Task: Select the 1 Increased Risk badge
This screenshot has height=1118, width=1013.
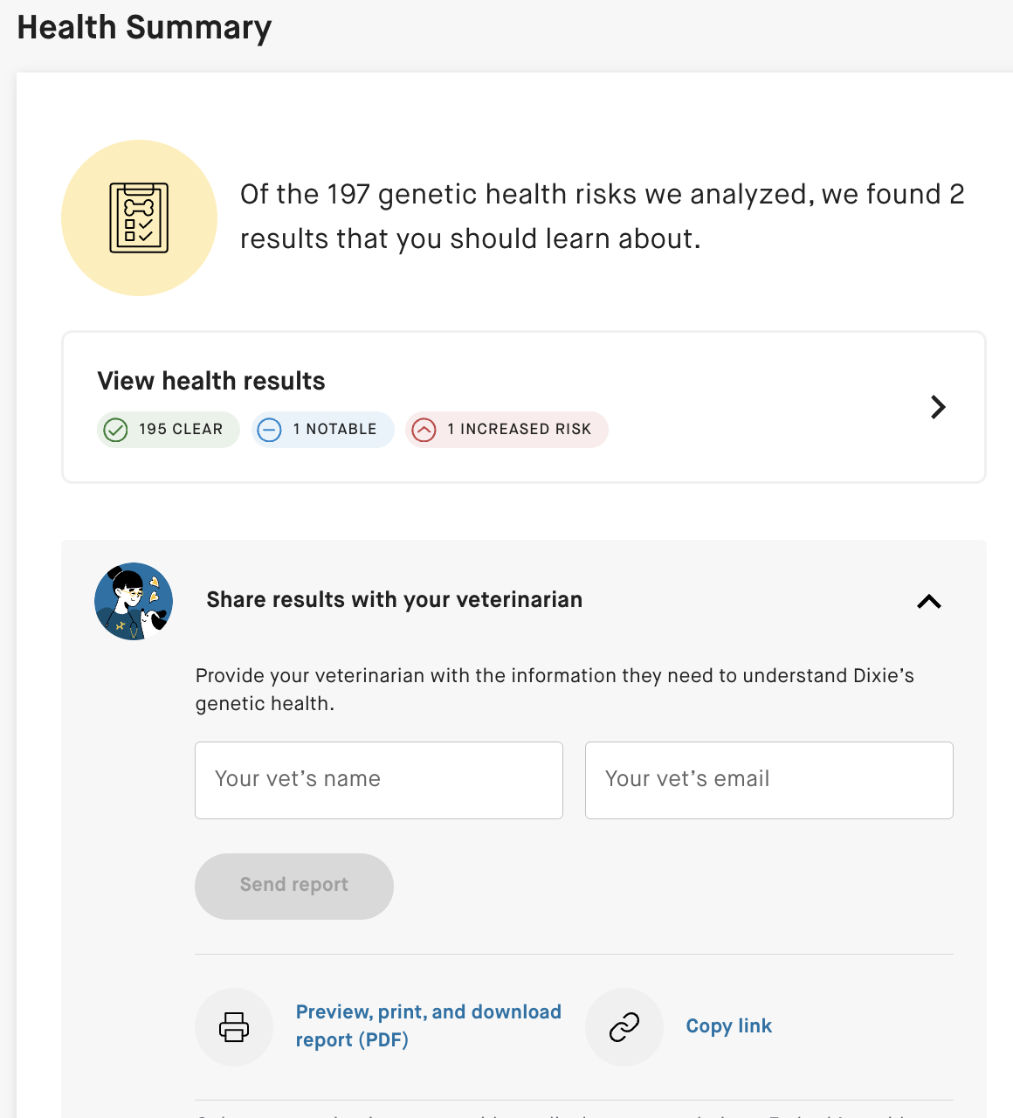Action: pyautogui.click(x=507, y=430)
